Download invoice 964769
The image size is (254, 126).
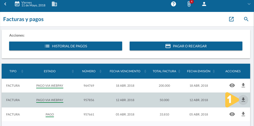243,85
